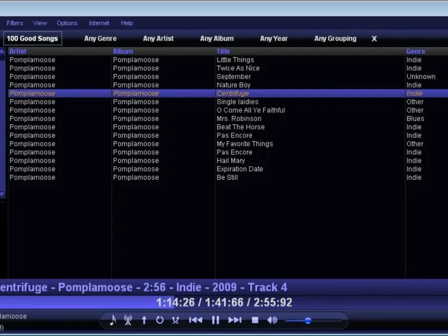Select the song Hail Mary
Image resolution: width=448 pixels, height=336 pixels.
pyautogui.click(x=231, y=161)
